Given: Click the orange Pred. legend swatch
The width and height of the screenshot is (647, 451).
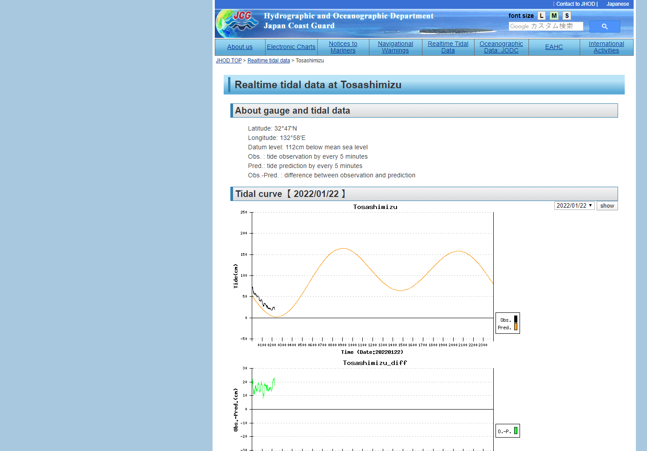Looking at the screenshot, I should [516, 327].
